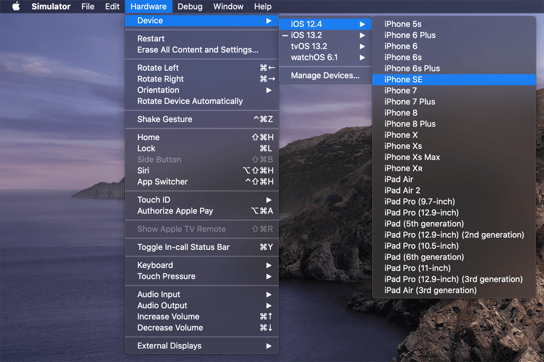Choose iPad Air simulator
544x362 pixels.
pyautogui.click(x=454, y=179)
